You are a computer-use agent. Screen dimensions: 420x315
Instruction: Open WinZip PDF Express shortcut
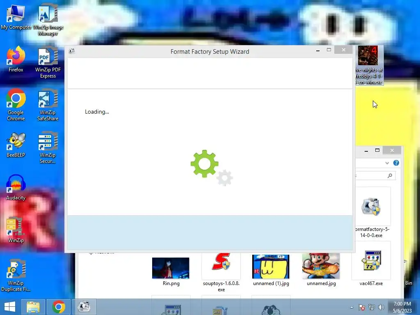click(x=48, y=62)
